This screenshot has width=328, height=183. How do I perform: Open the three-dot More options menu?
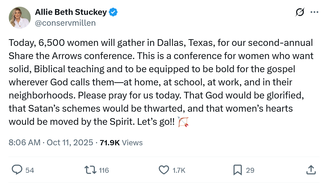[x=314, y=12]
